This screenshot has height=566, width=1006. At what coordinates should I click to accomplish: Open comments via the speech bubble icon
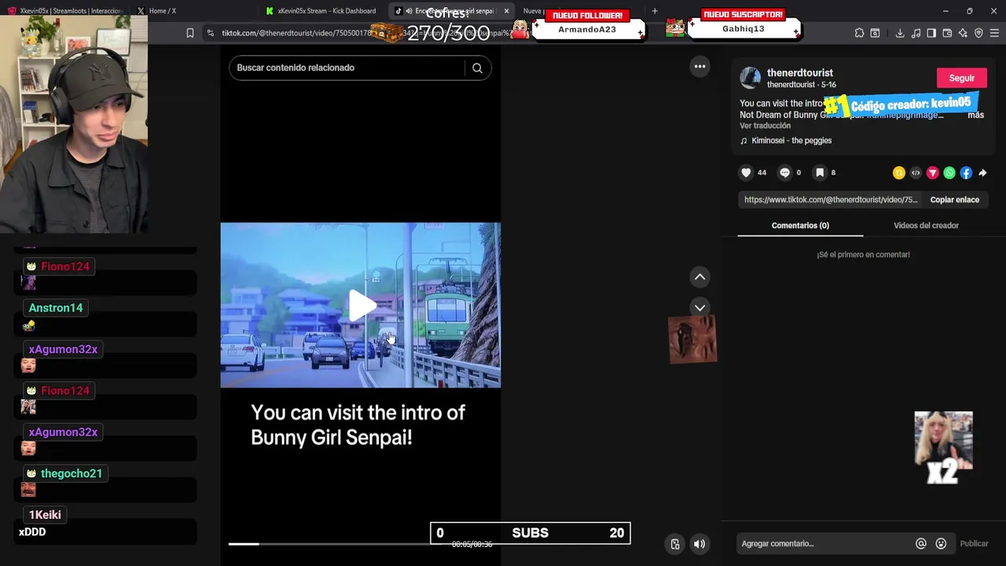click(x=784, y=173)
